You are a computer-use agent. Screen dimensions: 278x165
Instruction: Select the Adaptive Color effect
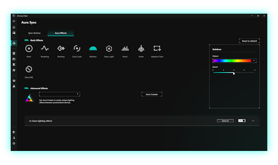click(157, 49)
